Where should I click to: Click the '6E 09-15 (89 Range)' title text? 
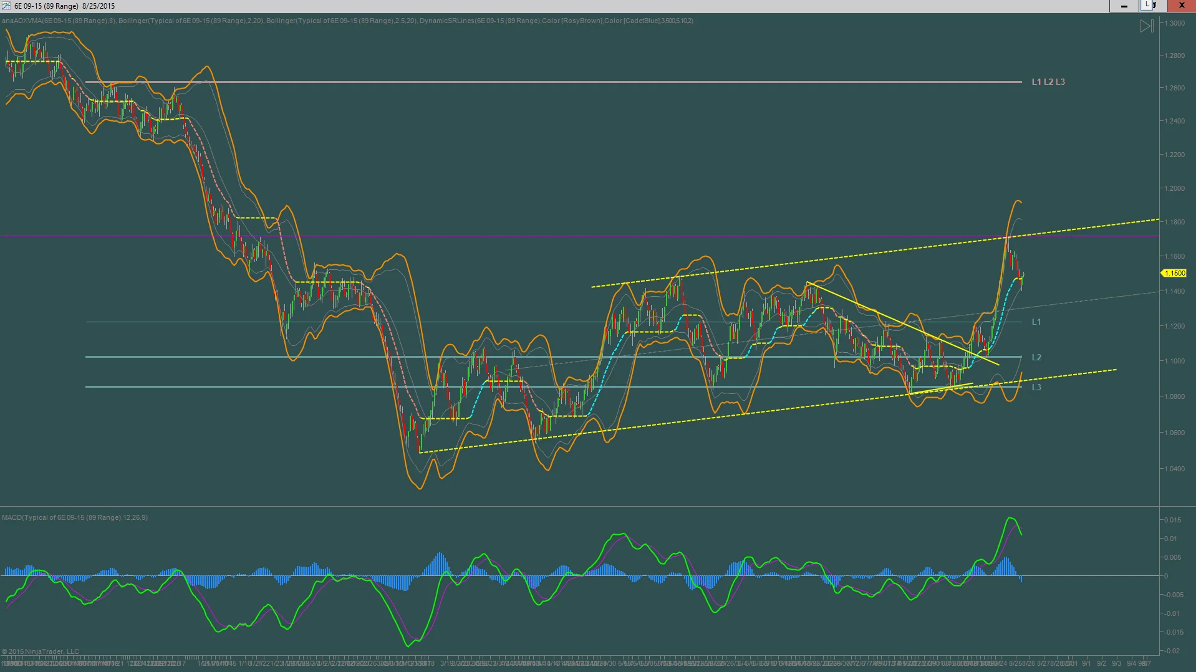46,6
